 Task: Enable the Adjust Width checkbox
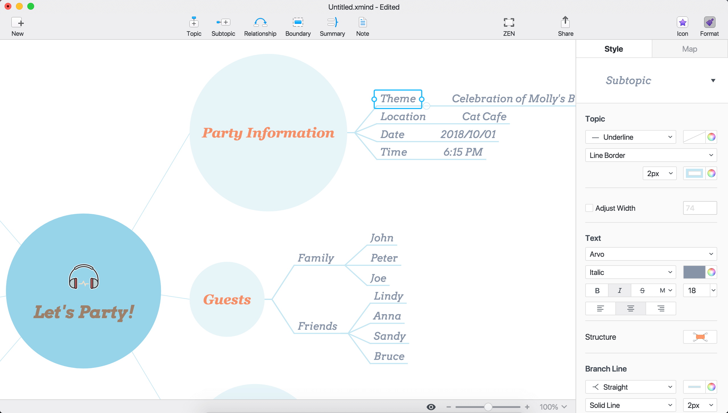coord(589,208)
